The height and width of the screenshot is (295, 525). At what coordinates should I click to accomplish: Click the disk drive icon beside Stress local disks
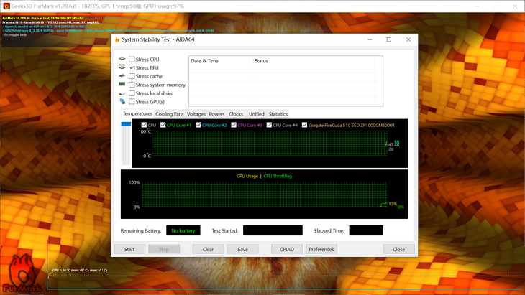(x=122, y=93)
